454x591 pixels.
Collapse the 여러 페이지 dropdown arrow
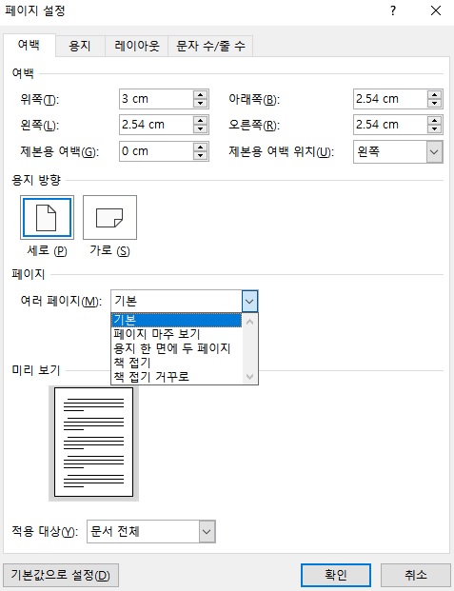pos(249,301)
